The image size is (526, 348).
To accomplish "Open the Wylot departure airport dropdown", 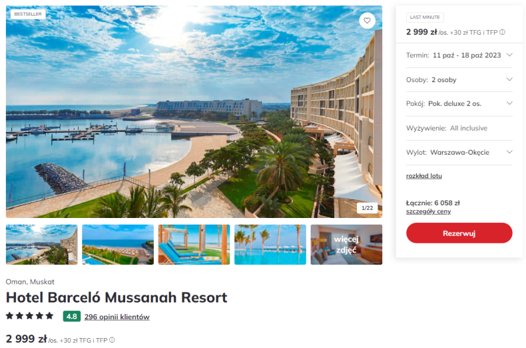I will tap(459, 152).
